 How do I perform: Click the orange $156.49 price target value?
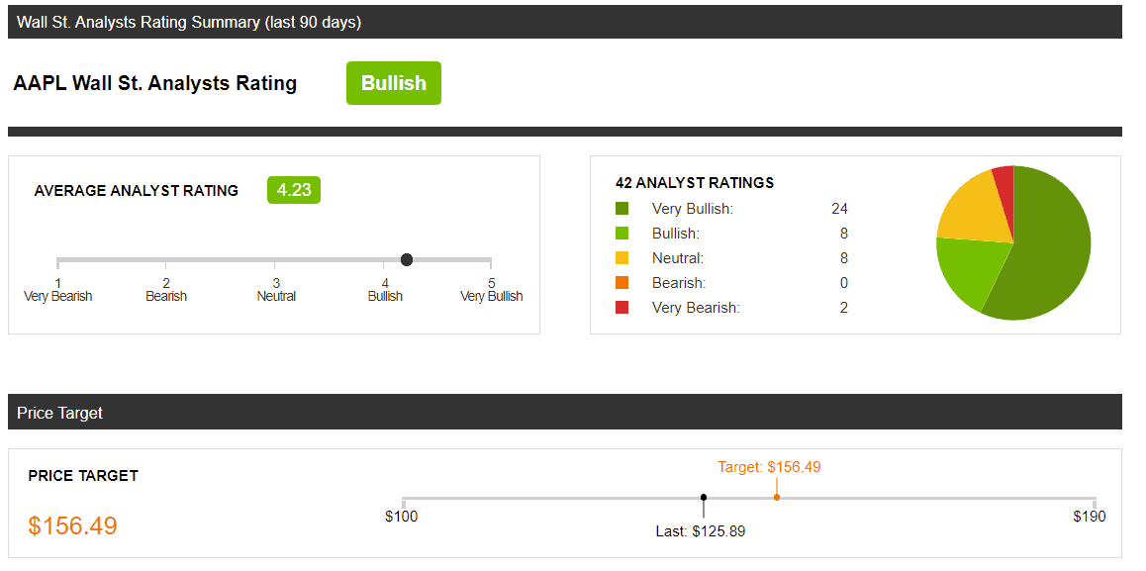[x=73, y=525]
